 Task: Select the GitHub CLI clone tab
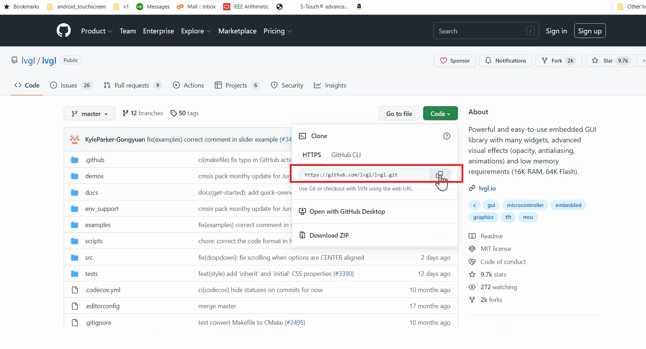click(346, 155)
